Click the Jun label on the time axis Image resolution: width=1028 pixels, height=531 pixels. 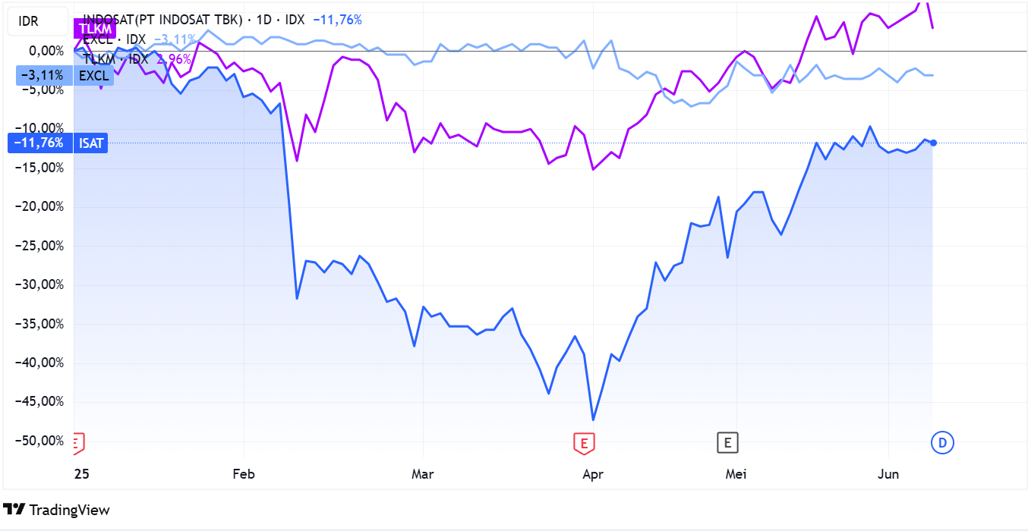click(x=888, y=474)
